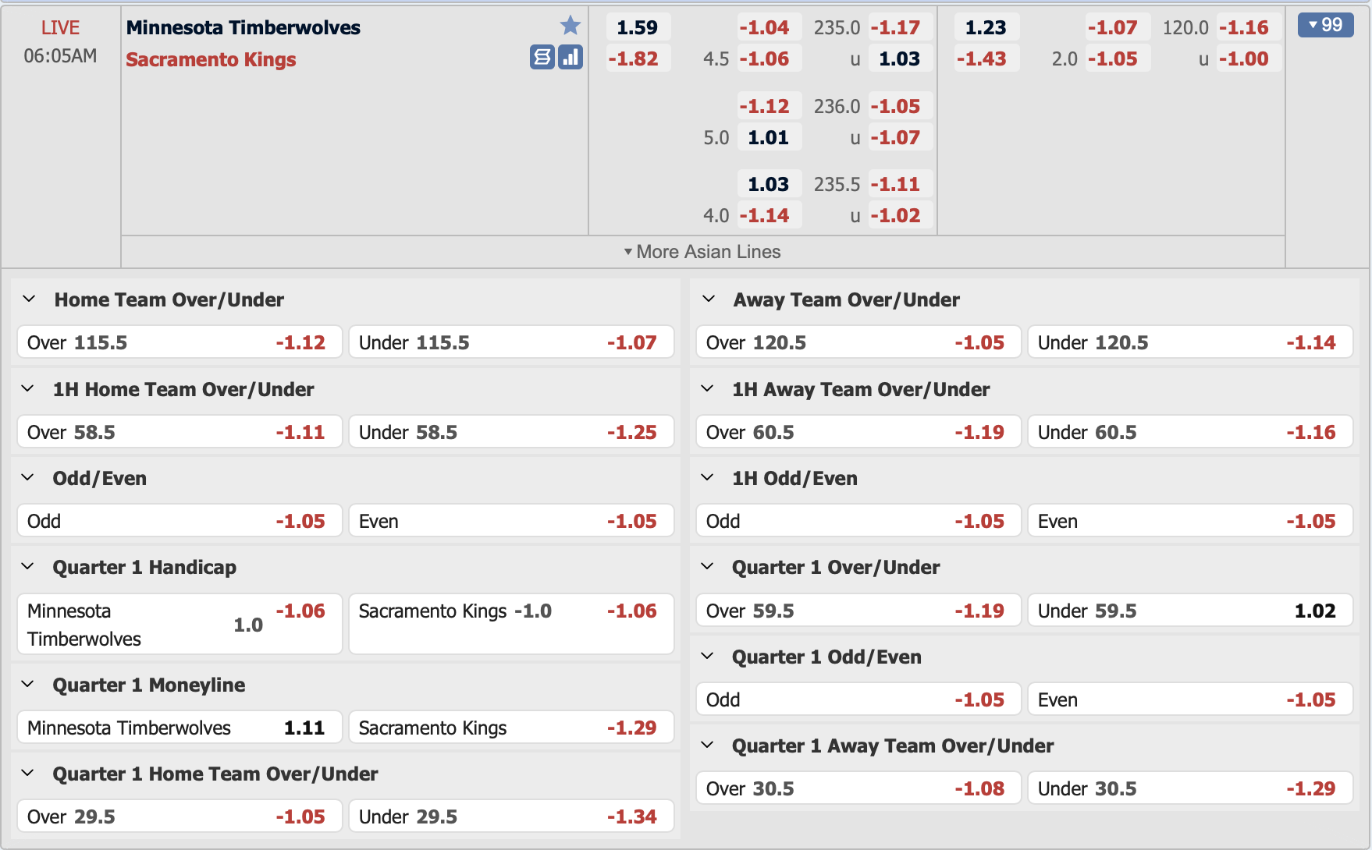Select Under 58.5 at -1.25
The width and height of the screenshot is (1372, 850).
(x=511, y=432)
